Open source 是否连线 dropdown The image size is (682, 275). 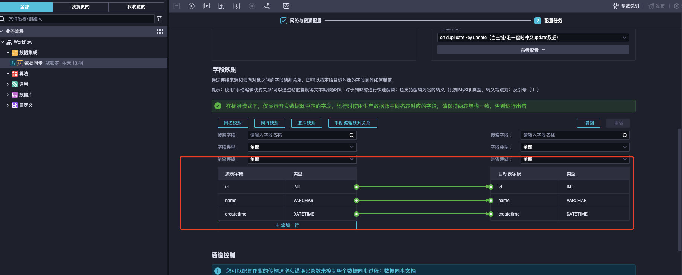coord(302,159)
